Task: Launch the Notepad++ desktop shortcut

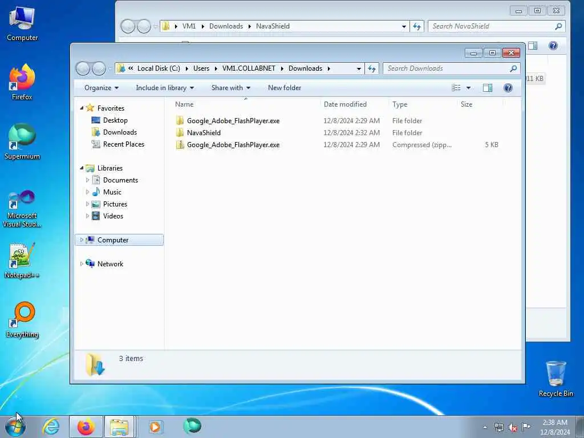Action: [x=22, y=260]
